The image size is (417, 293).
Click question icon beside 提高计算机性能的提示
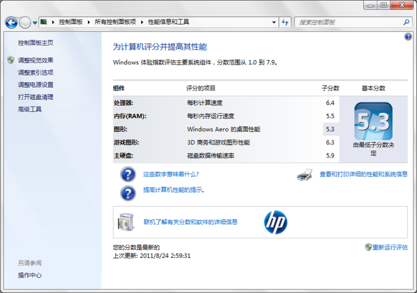(x=128, y=193)
